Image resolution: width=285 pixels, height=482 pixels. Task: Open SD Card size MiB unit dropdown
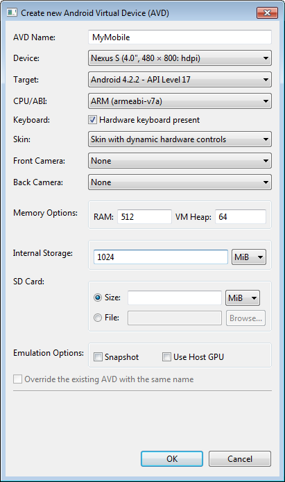(x=243, y=298)
